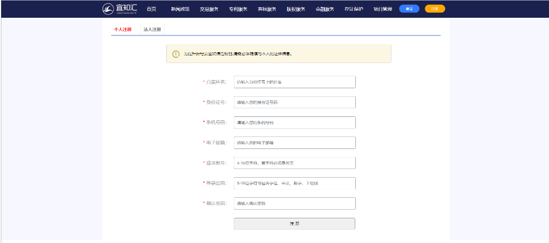The width and height of the screenshot is (549, 243).
Task: Open the 金融服务 navigation item
Action: click(325, 9)
